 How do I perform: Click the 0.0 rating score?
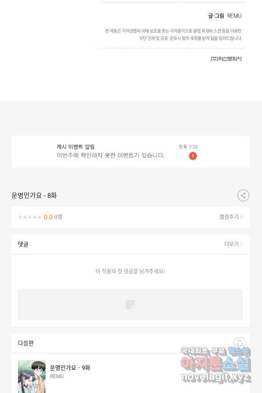coord(48,217)
